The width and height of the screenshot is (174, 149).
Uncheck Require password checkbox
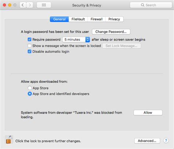coord(29,39)
